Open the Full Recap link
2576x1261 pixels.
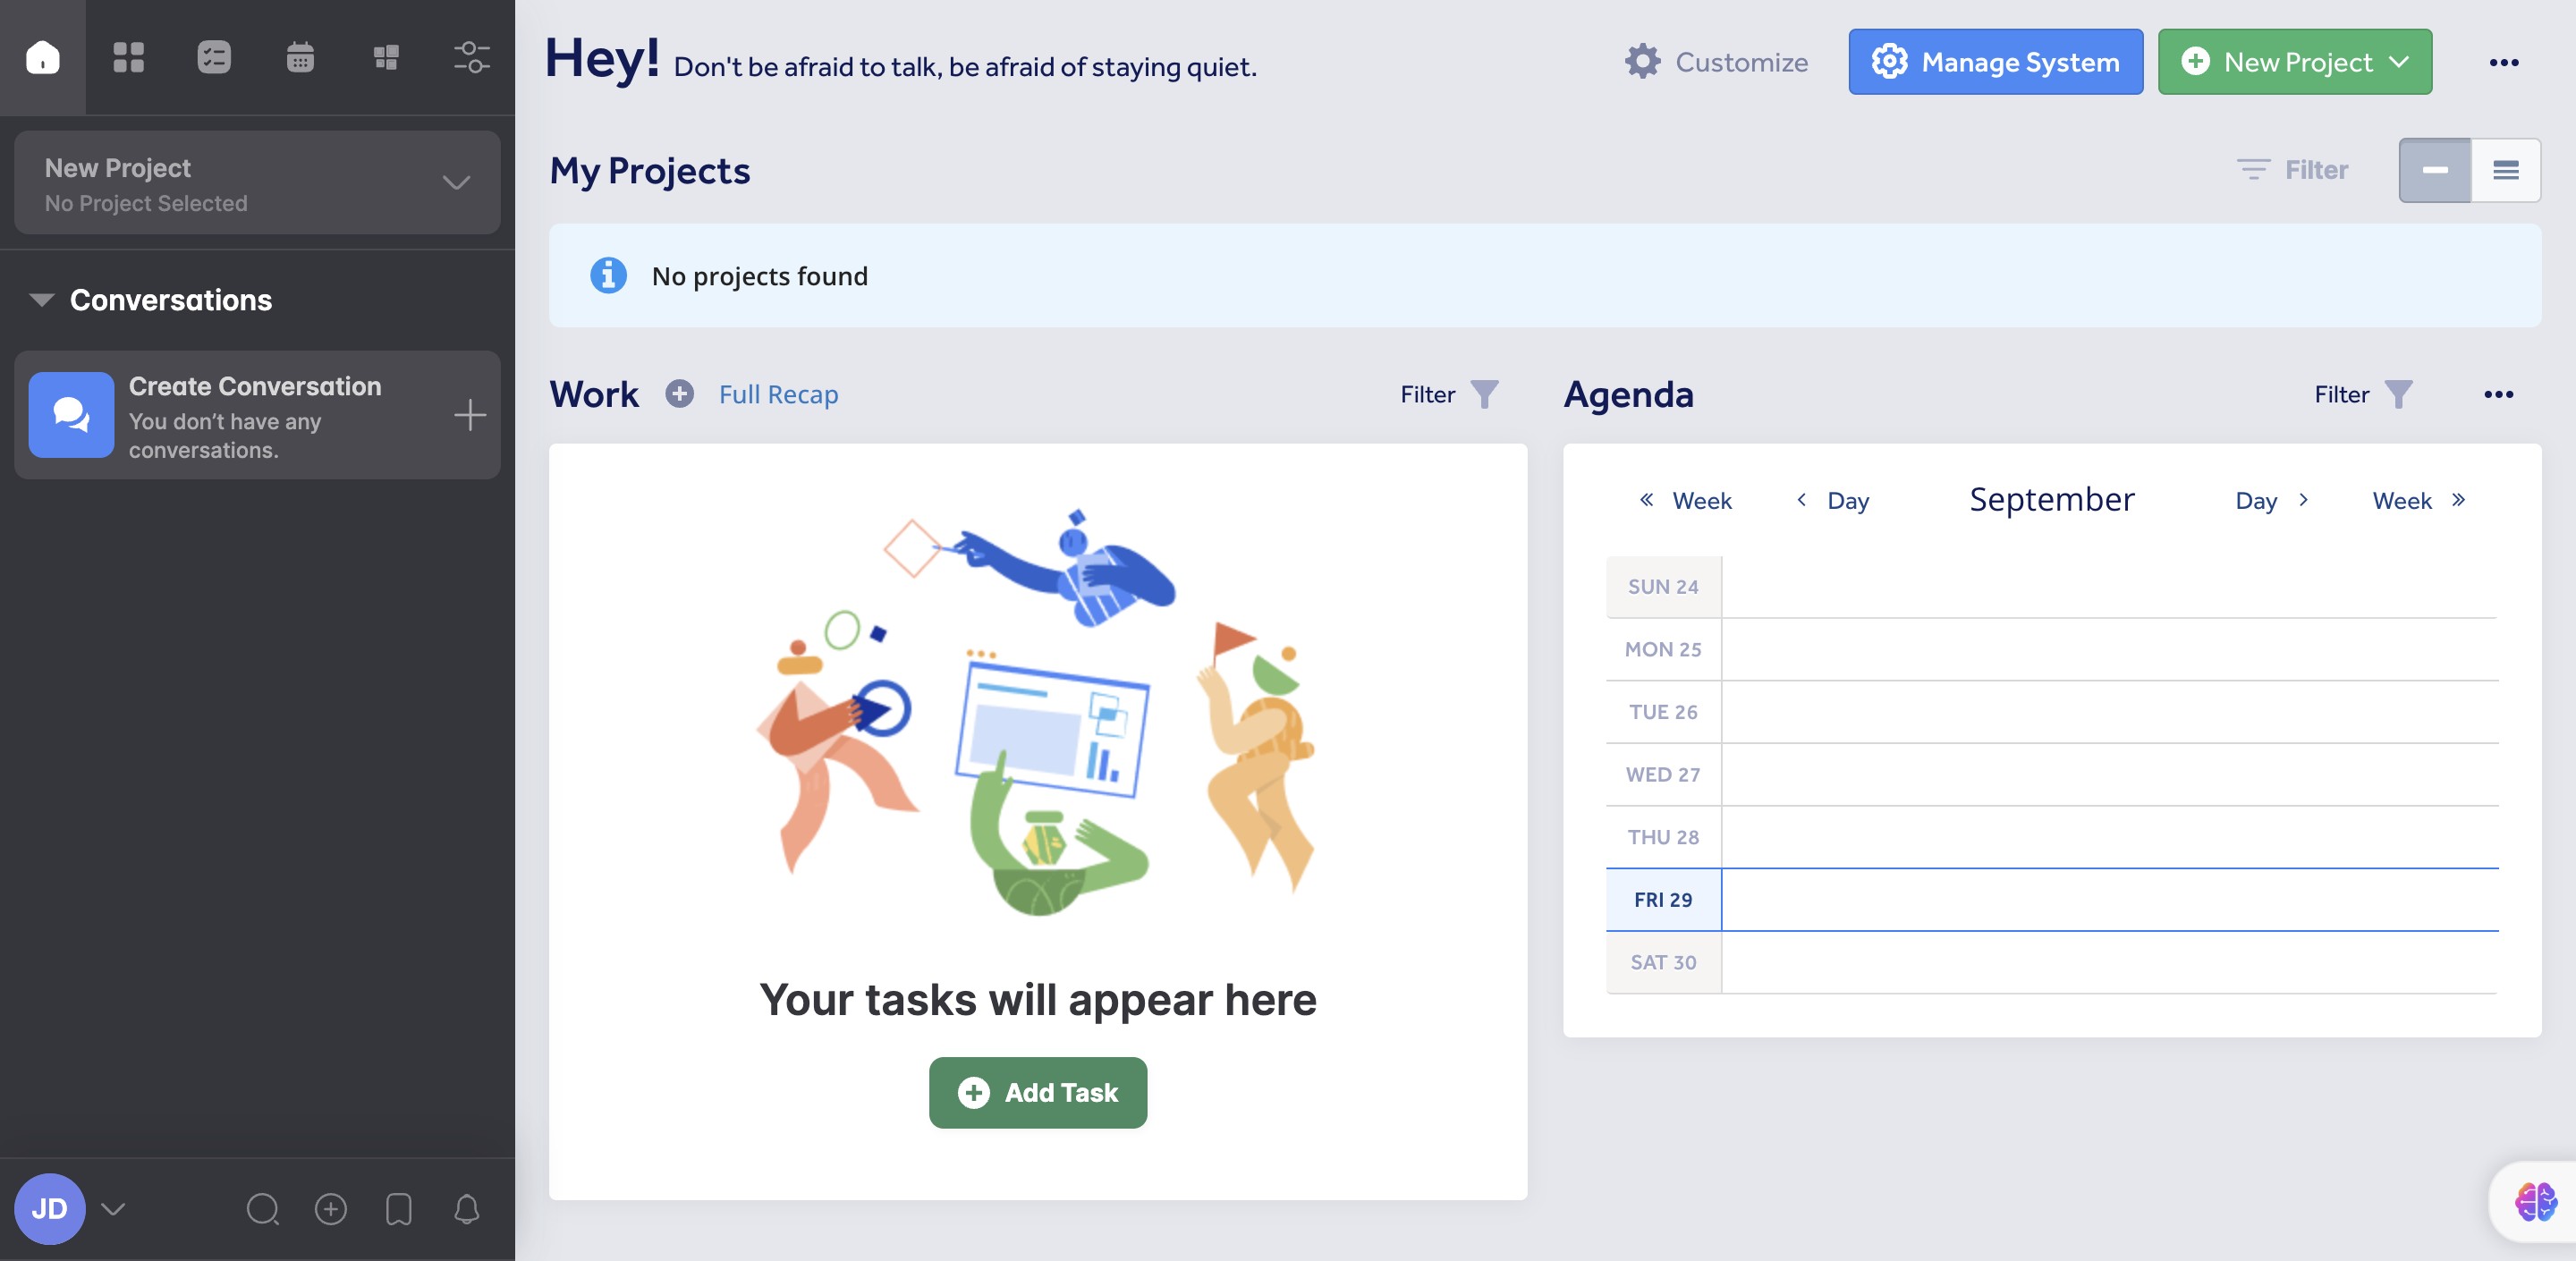click(778, 394)
